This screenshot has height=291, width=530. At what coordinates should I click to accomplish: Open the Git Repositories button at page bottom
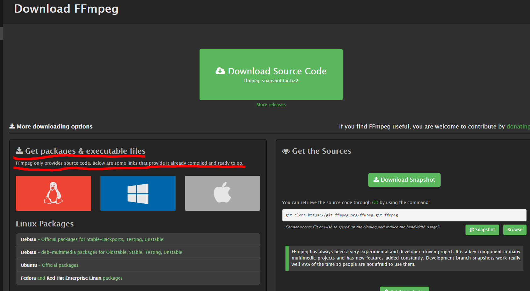(x=404, y=289)
